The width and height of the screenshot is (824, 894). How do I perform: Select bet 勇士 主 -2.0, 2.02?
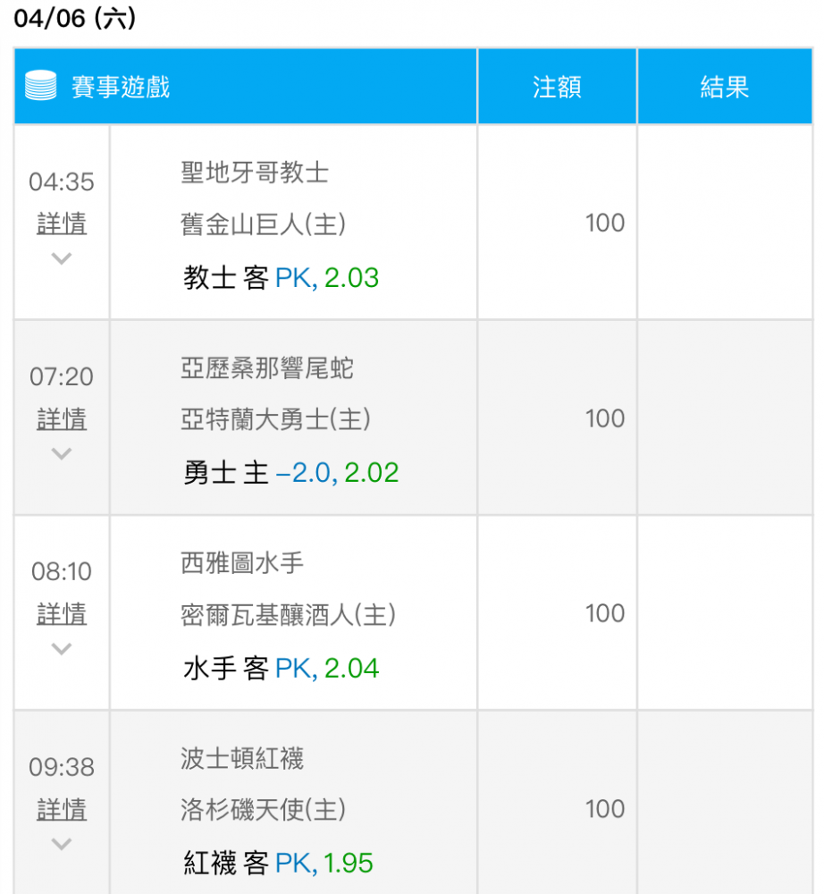[x=290, y=473]
